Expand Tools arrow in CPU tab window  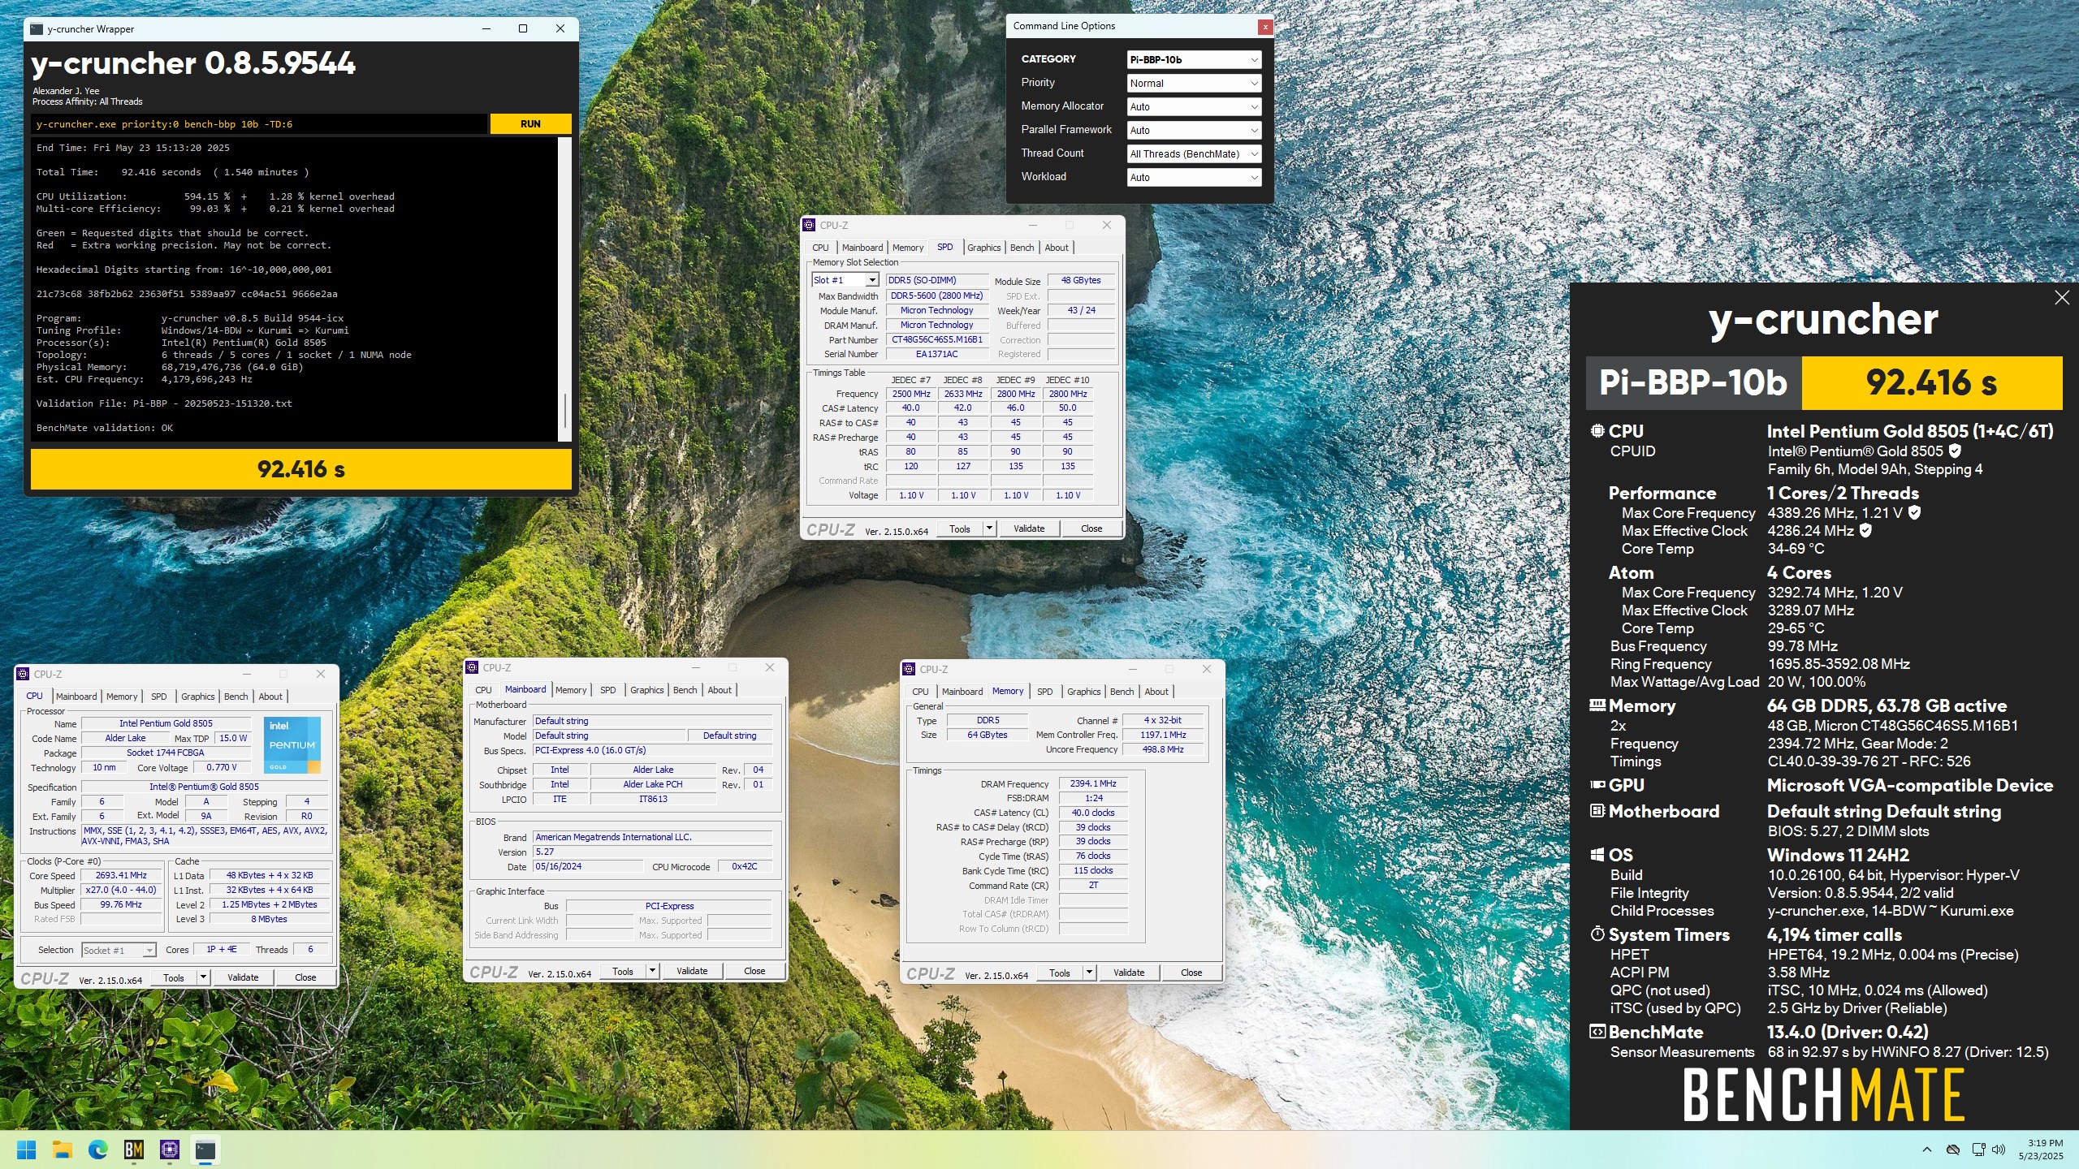point(204,977)
